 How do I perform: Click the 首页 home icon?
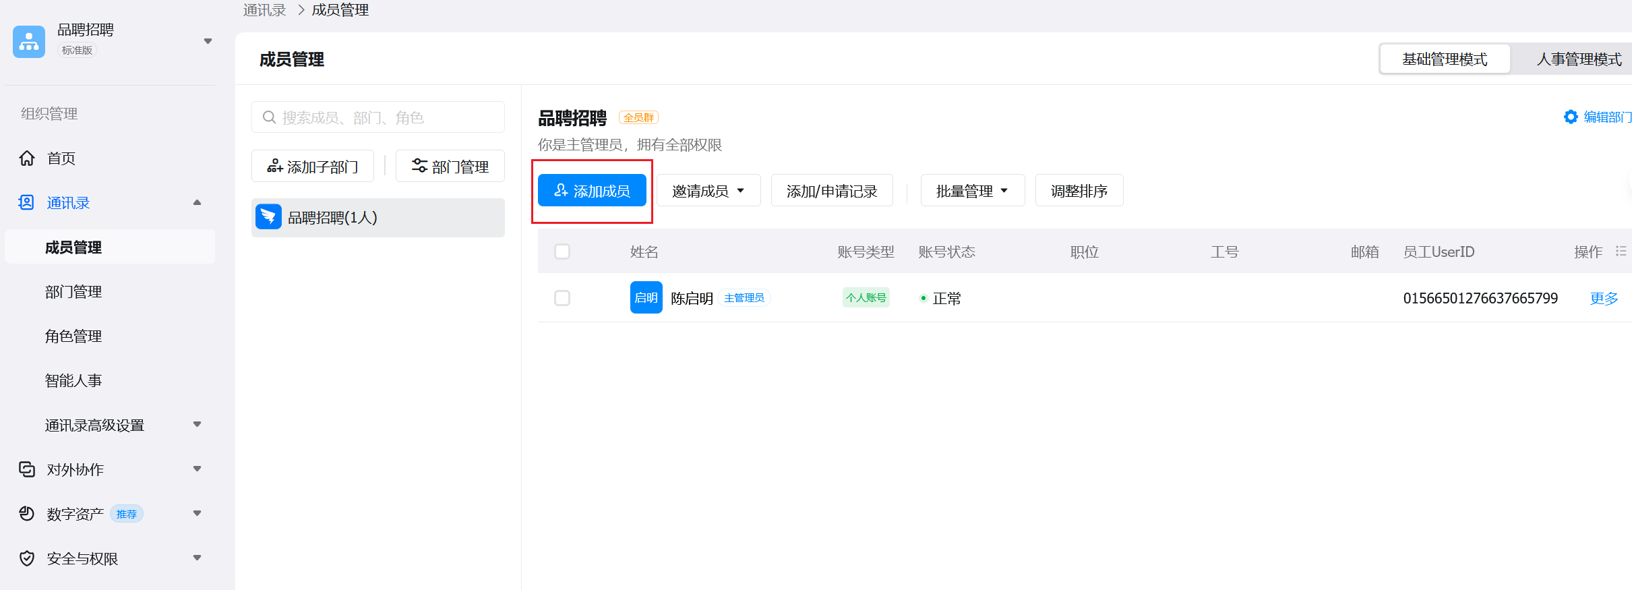tap(27, 158)
